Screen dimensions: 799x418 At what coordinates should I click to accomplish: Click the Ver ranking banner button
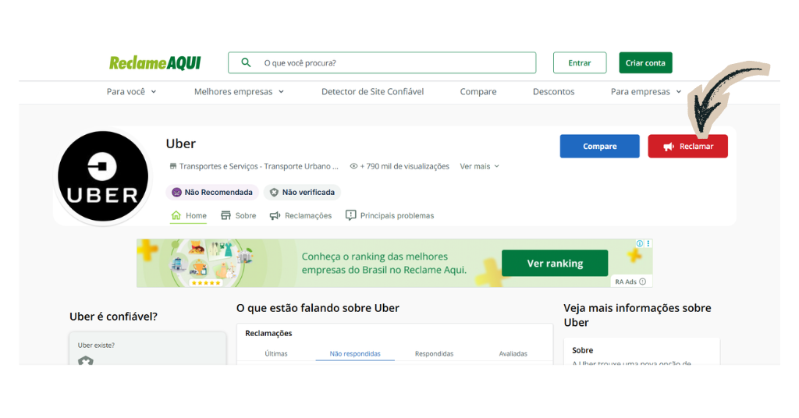click(554, 264)
